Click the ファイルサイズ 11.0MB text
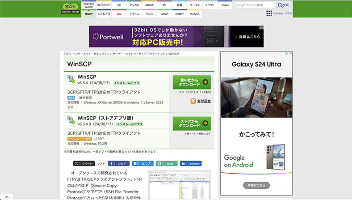Viewport: 352px width, 200px height. [x=195, y=92]
